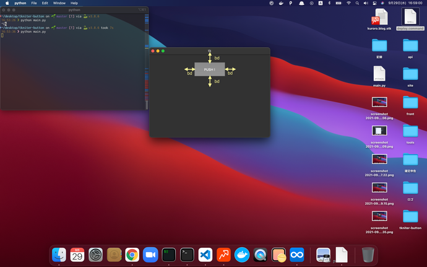Open the orange chart-arrow app in Dock
Image resolution: width=427 pixels, height=267 pixels.
(223, 255)
